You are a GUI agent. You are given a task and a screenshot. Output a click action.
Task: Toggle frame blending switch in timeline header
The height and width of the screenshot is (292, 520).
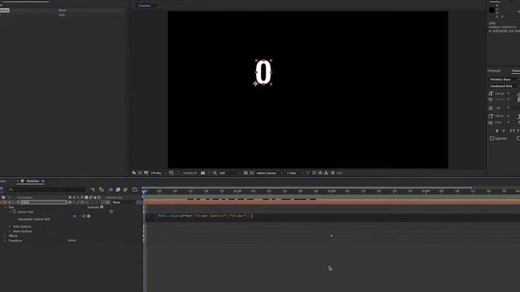click(x=118, y=190)
